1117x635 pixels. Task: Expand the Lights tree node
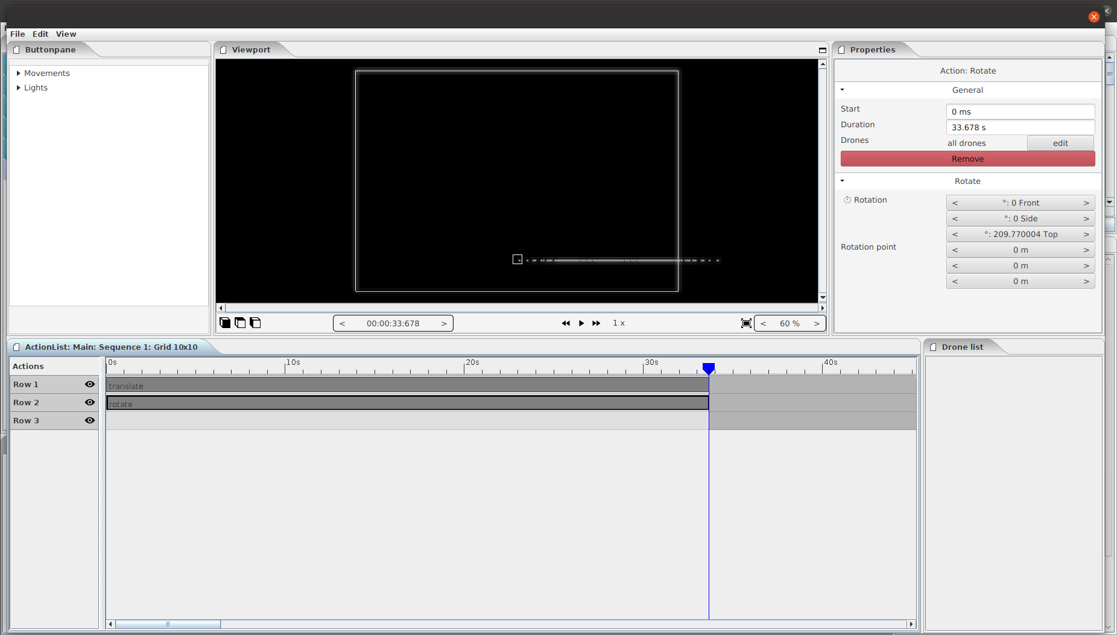(18, 87)
